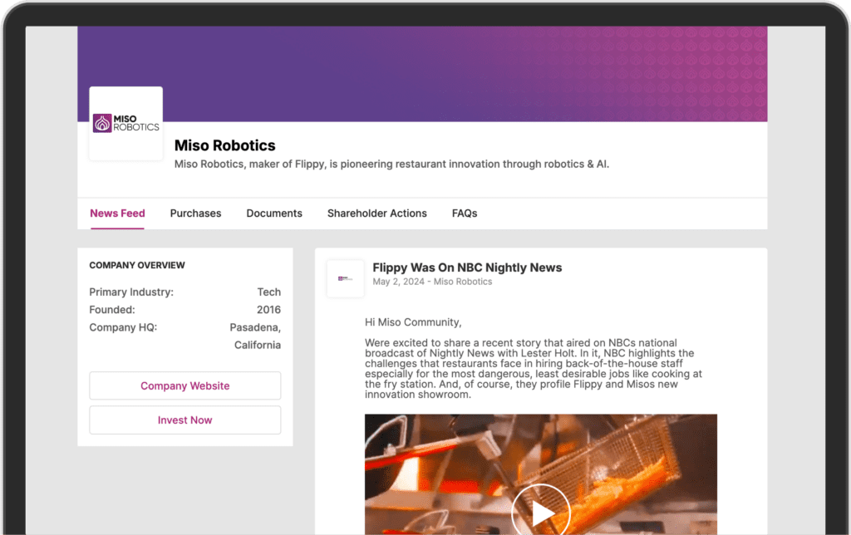Image resolution: width=851 pixels, height=535 pixels.
Task: Open the Purchases tab
Action: tap(195, 214)
